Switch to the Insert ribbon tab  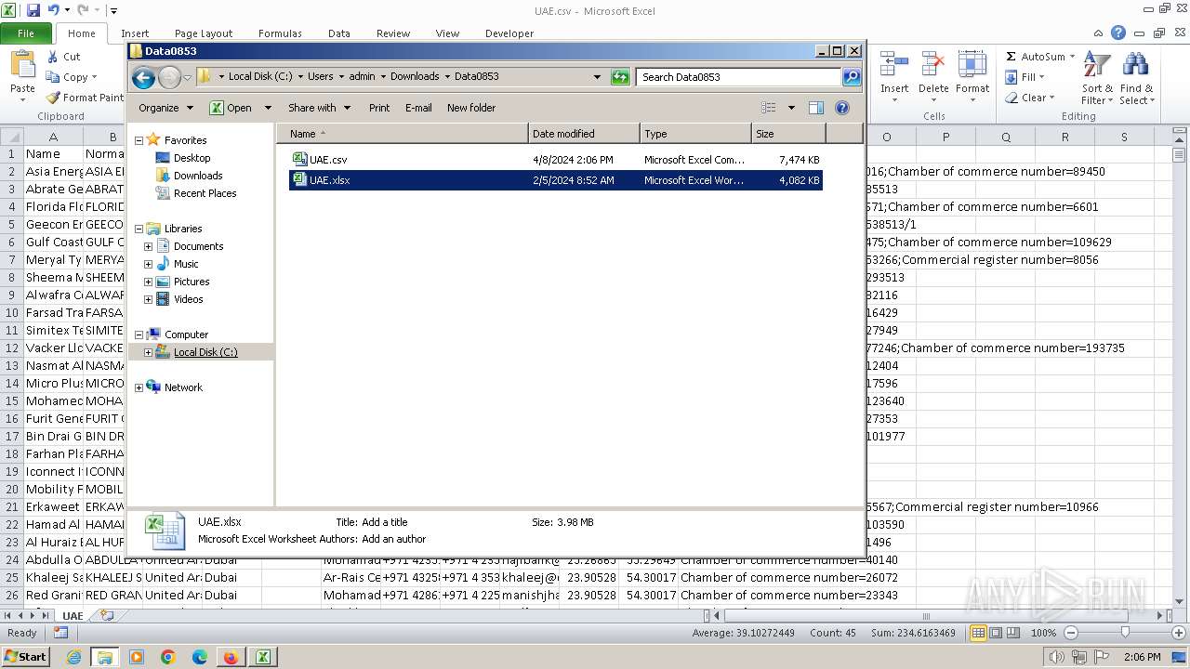pyautogui.click(x=135, y=33)
